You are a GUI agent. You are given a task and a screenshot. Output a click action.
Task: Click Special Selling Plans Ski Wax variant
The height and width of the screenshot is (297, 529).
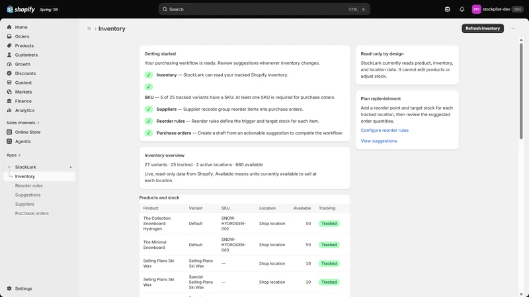point(201,282)
